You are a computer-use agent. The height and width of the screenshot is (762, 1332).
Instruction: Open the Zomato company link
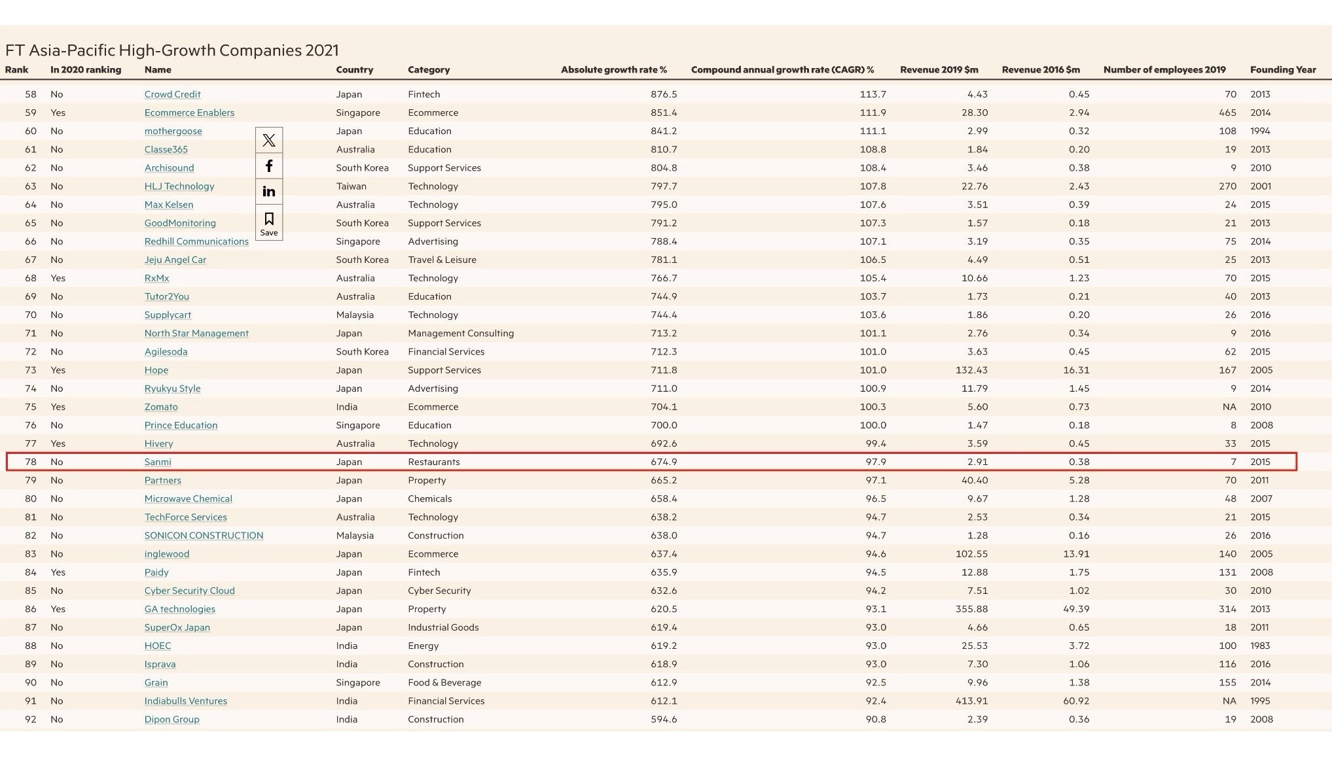click(161, 407)
